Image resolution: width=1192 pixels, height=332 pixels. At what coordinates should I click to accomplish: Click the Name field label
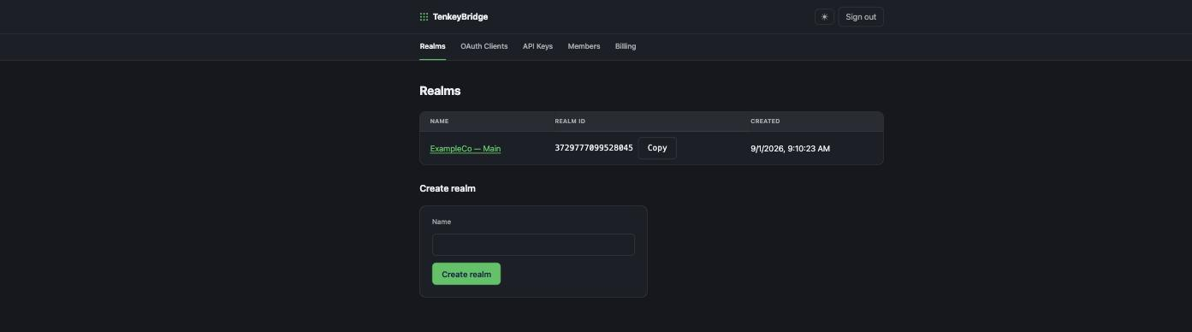pyautogui.click(x=442, y=222)
